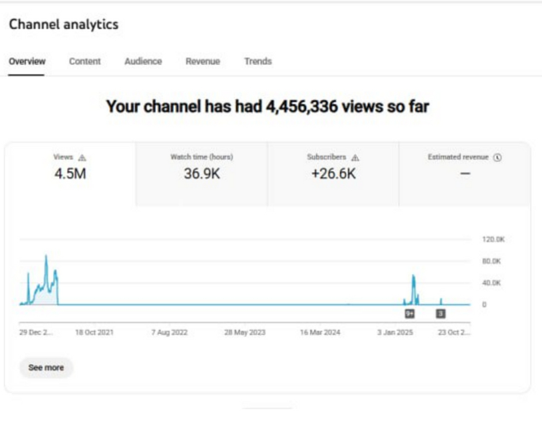Go to the Audience tab
The width and height of the screenshot is (542, 431).
coord(143,61)
